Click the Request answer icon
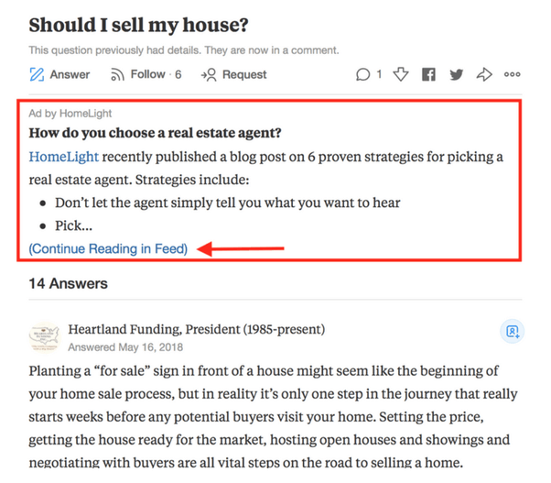The width and height of the screenshot is (551, 483). pyautogui.click(x=209, y=74)
